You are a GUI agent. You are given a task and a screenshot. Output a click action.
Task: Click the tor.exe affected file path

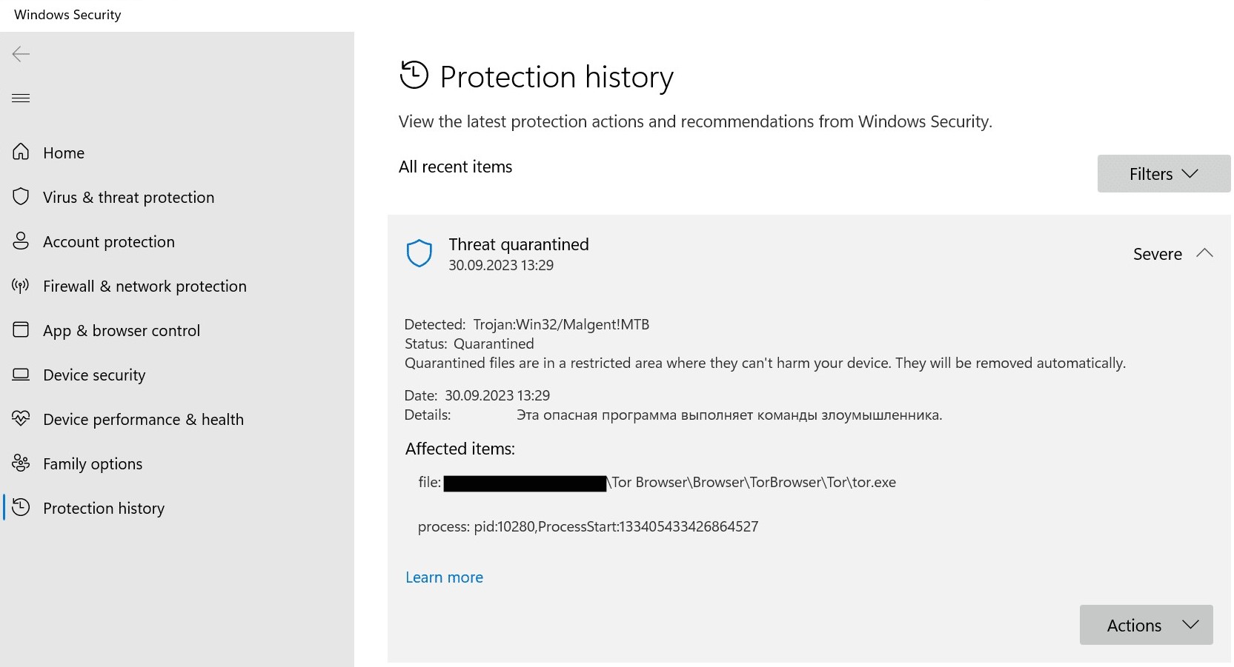click(x=753, y=483)
